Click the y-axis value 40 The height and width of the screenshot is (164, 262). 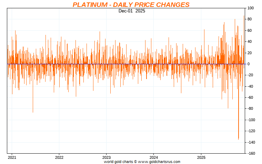[250, 42]
